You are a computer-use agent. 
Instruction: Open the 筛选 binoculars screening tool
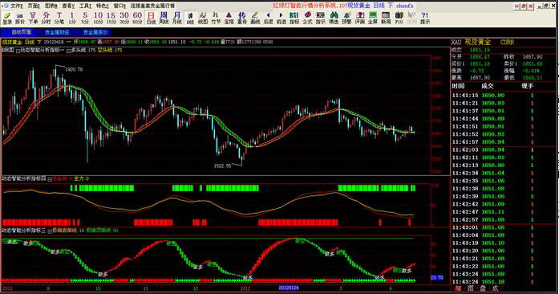tap(334, 18)
